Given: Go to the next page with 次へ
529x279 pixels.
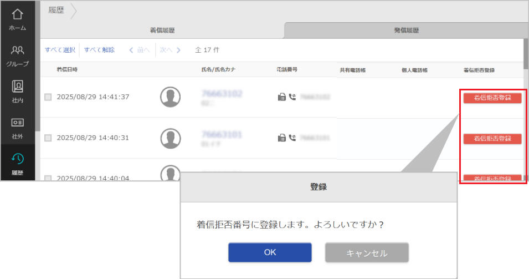Looking at the screenshot, I should (171, 50).
